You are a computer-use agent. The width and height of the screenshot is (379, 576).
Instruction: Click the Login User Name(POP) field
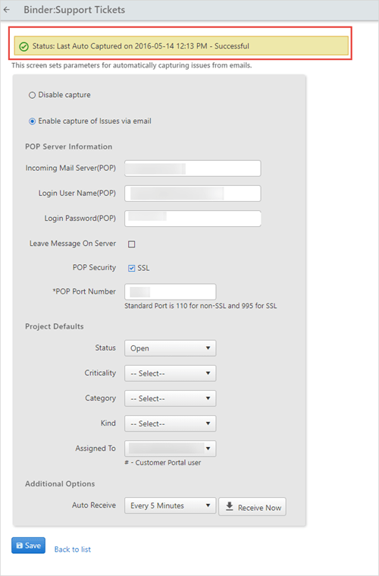pos(193,194)
